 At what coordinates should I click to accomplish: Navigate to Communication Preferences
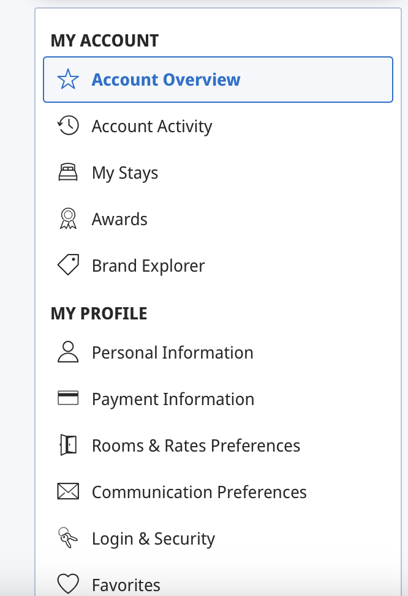point(199,492)
